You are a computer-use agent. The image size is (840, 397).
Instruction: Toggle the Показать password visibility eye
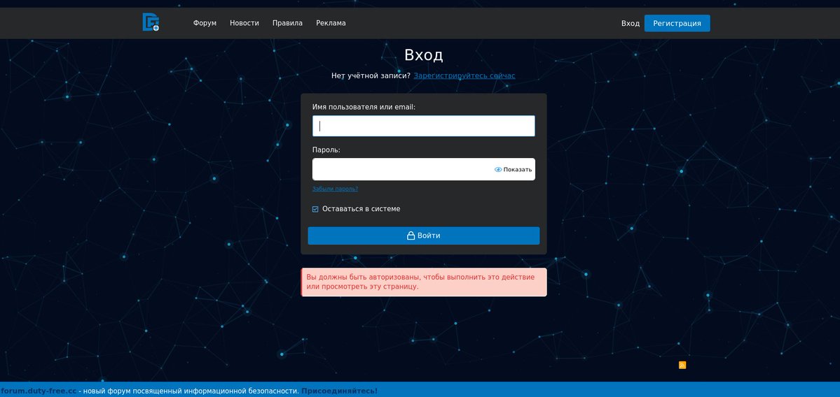point(513,169)
